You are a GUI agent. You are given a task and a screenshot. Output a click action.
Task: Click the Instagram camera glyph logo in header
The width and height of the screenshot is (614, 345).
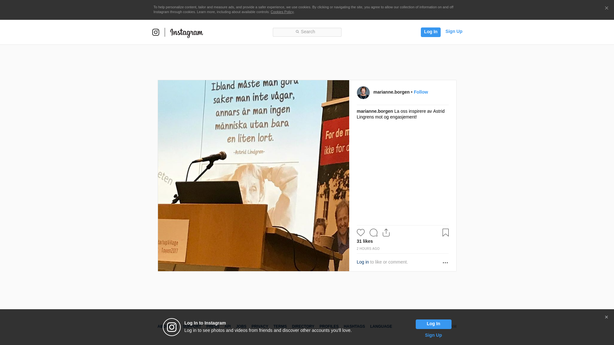click(156, 32)
